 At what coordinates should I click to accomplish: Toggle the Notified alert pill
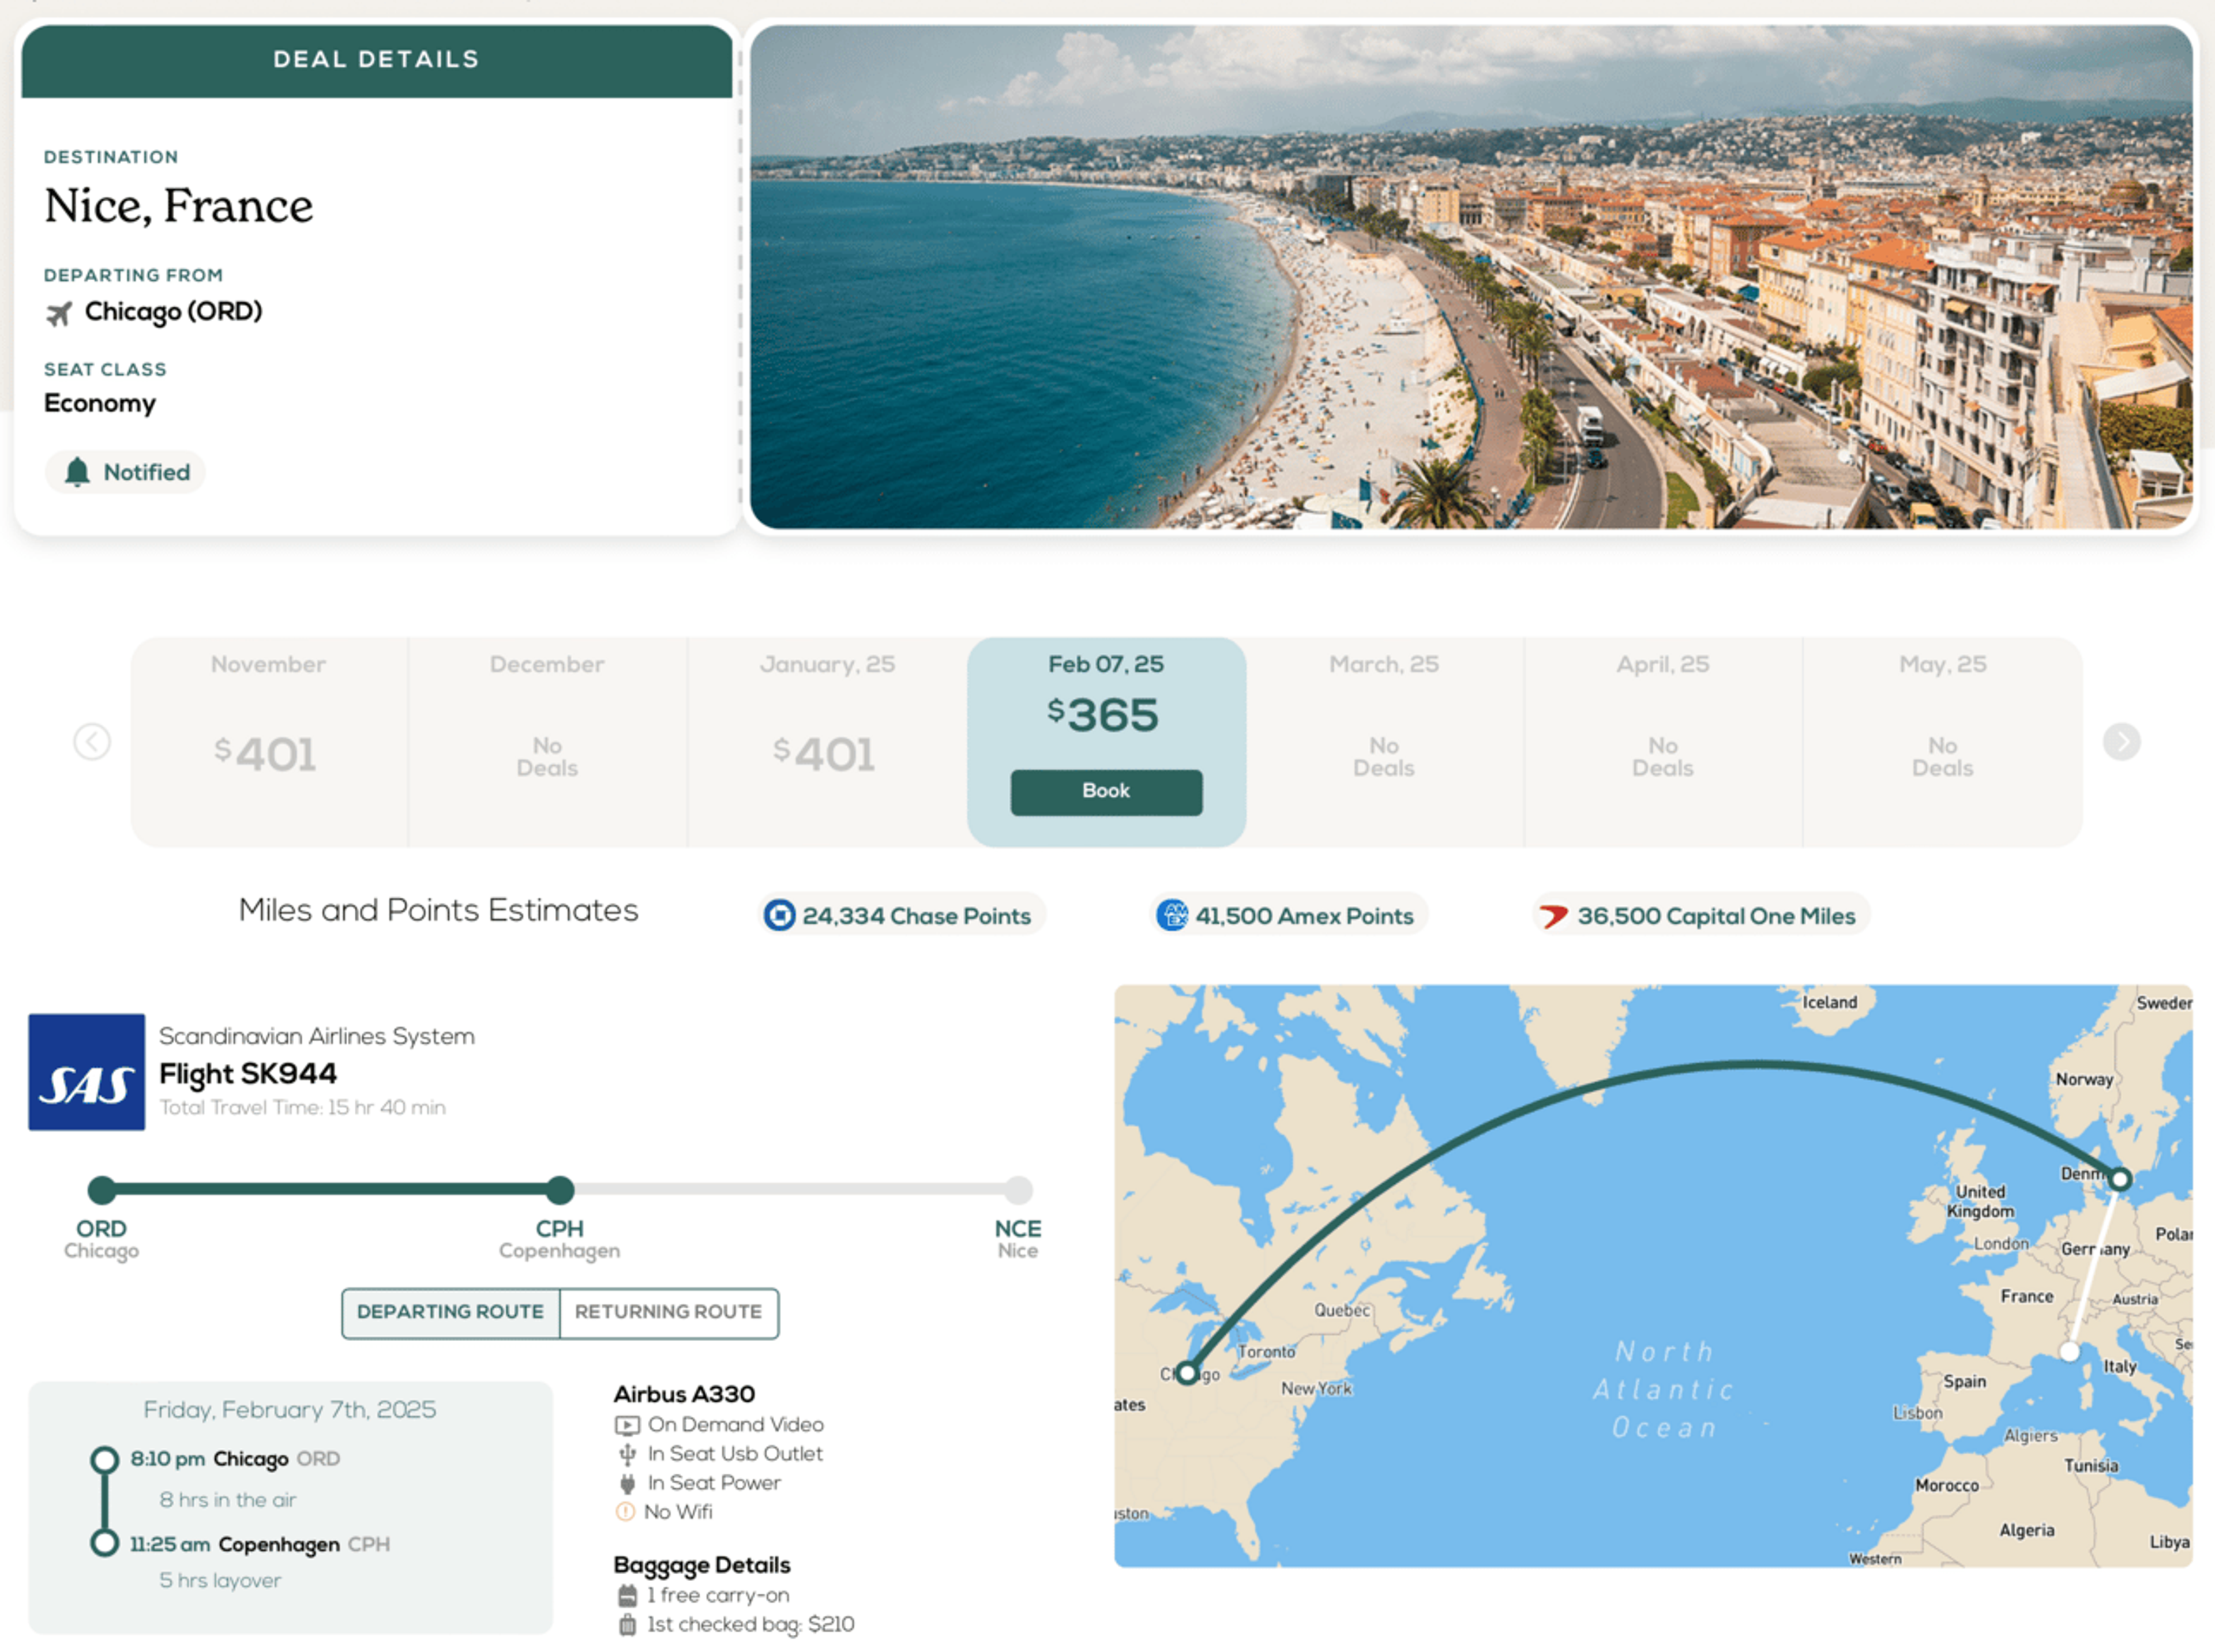click(x=125, y=472)
